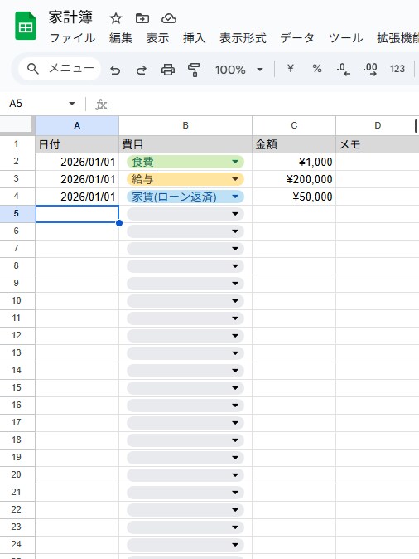Check the cloud save status icon
419x559 pixels.
[169, 18]
